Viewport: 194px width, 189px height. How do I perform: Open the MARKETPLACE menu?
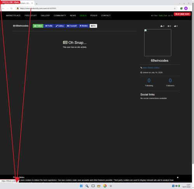click(x=13, y=16)
